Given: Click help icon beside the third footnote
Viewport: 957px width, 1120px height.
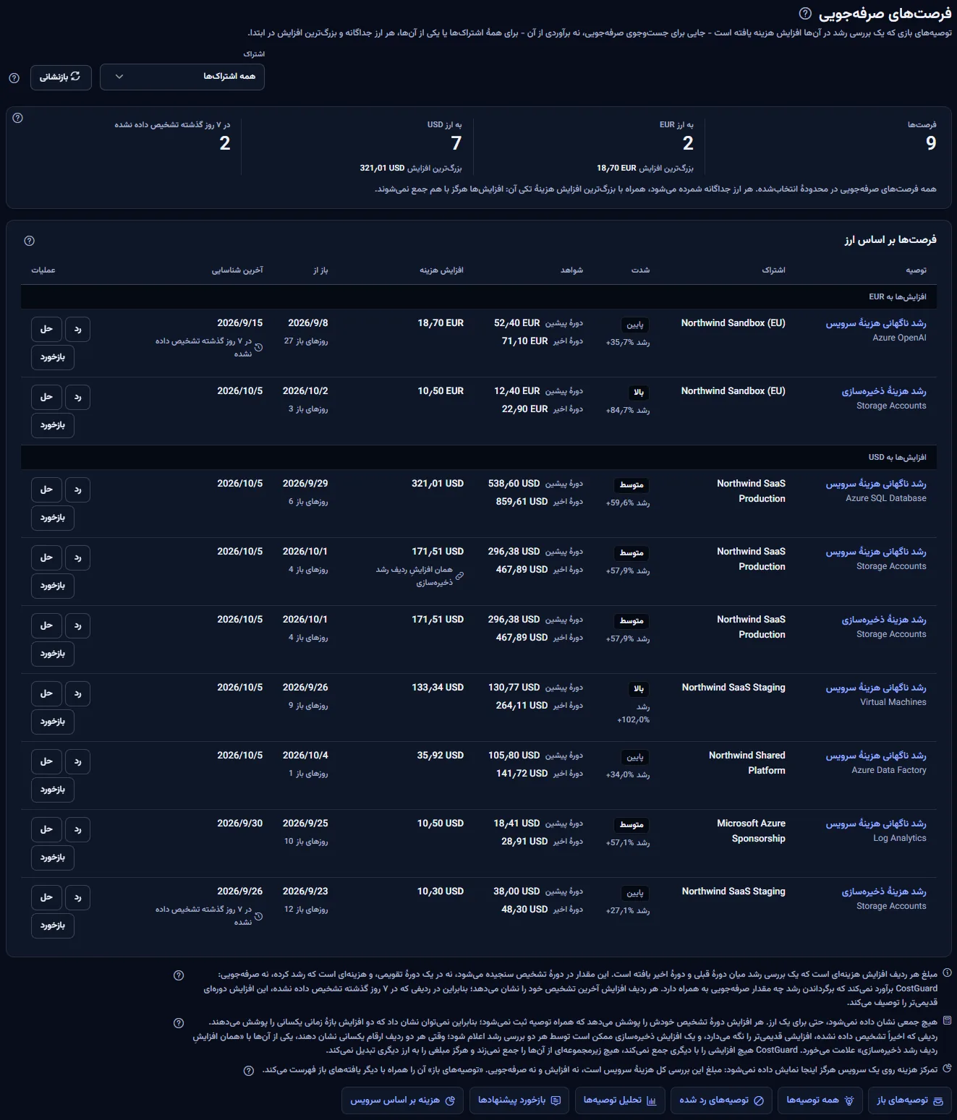Looking at the screenshot, I should (249, 1071).
